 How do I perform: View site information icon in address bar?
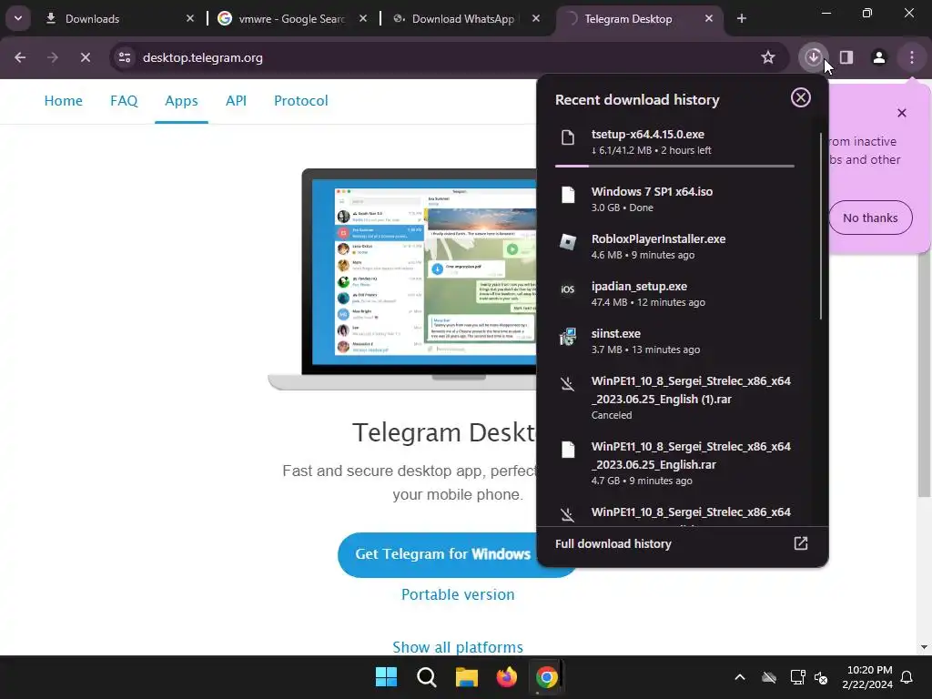125,57
